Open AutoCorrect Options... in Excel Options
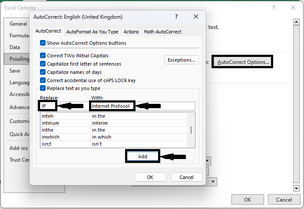304x209 pixels. click(243, 62)
